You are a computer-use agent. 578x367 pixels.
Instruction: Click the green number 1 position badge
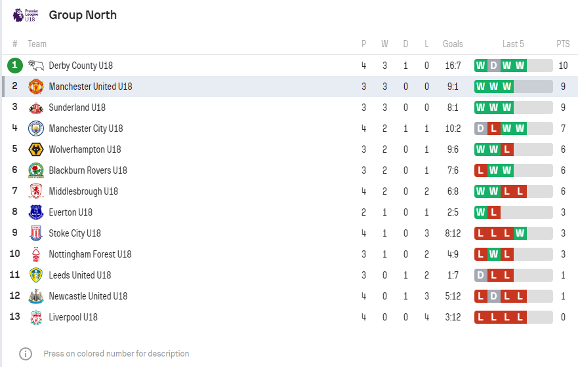(x=14, y=66)
